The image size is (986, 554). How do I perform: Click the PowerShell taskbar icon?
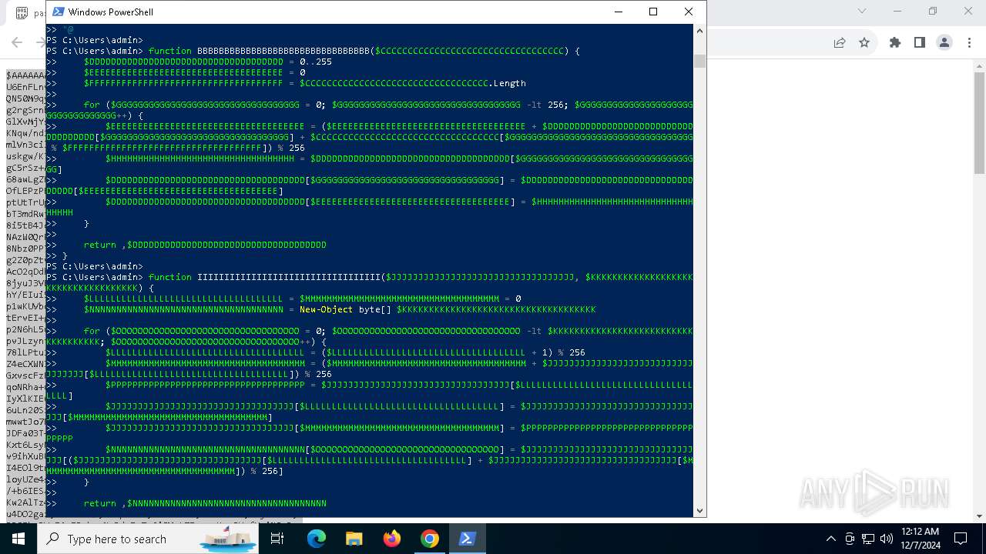pos(467,539)
